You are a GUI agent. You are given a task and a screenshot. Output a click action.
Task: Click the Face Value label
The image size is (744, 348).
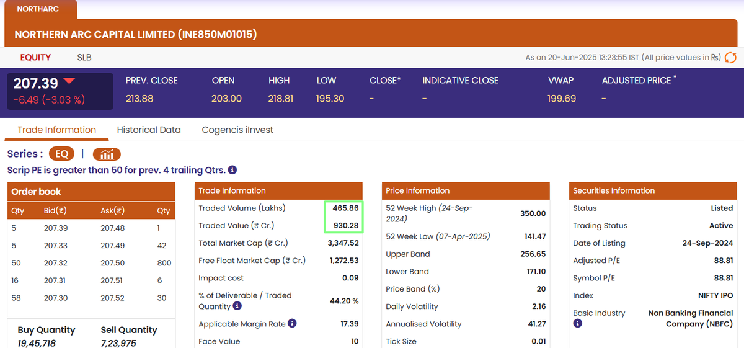point(219,341)
